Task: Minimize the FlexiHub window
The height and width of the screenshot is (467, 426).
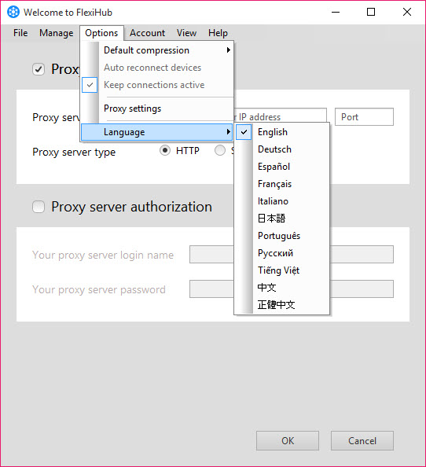Action: pos(336,13)
